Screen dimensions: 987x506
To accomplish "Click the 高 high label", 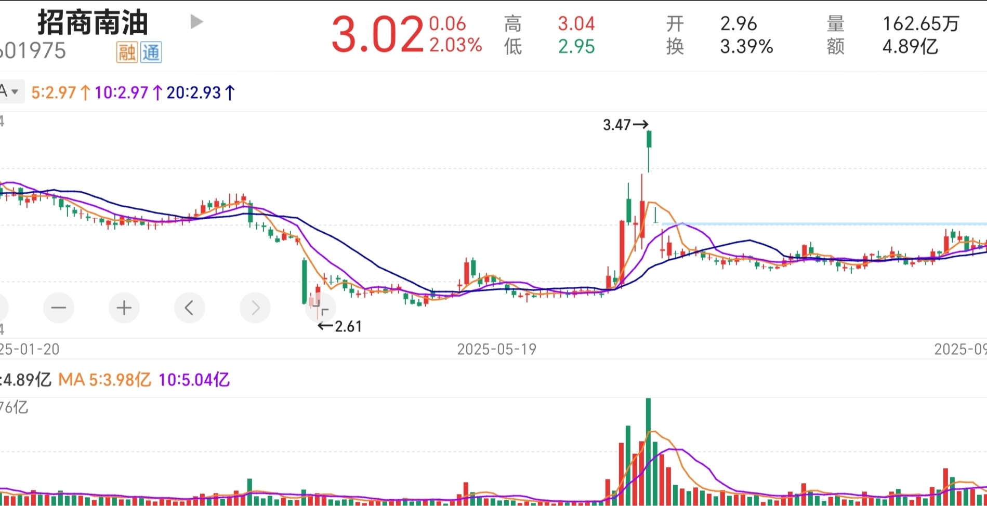I will pyautogui.click(x=512, y=23).
